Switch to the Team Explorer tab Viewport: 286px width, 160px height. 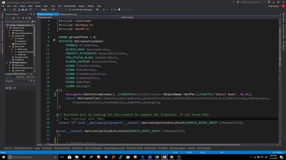pyautogui.click(x=21, y=77)
